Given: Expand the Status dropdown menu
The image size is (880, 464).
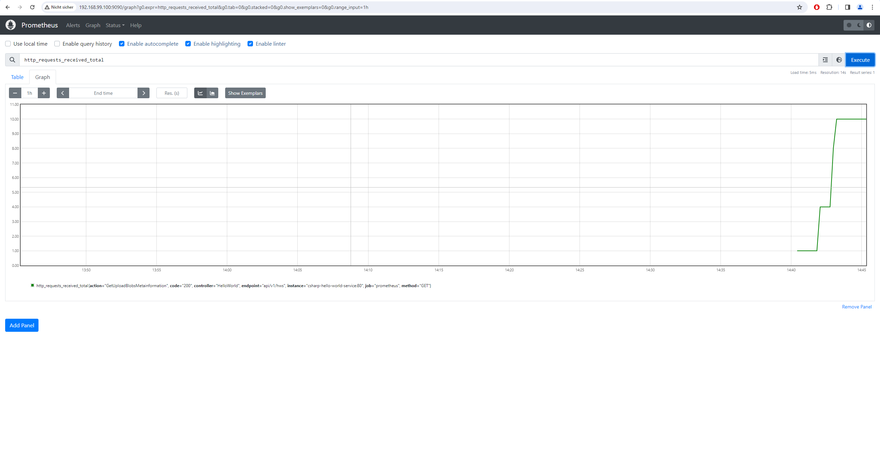Looking at the screenshot, I should (x=115, y=25).
